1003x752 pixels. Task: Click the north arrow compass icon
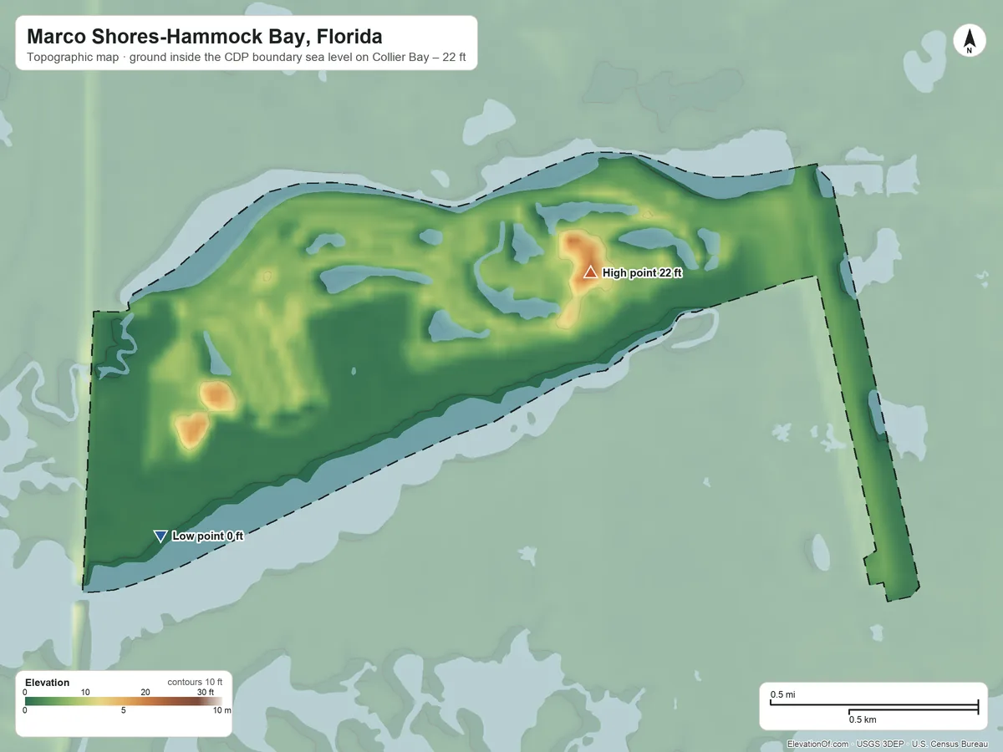(970, 42)
